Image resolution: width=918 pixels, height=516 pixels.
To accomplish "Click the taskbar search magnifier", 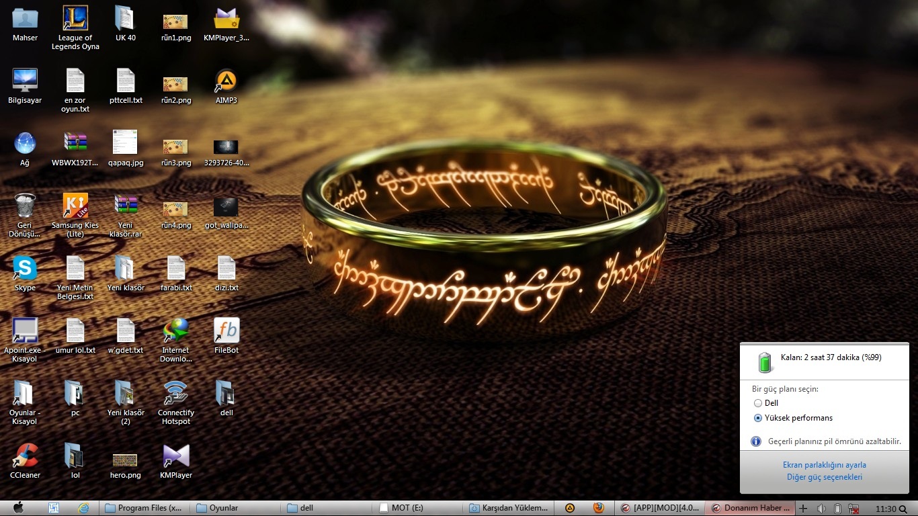I will click(x=904, y=509).
